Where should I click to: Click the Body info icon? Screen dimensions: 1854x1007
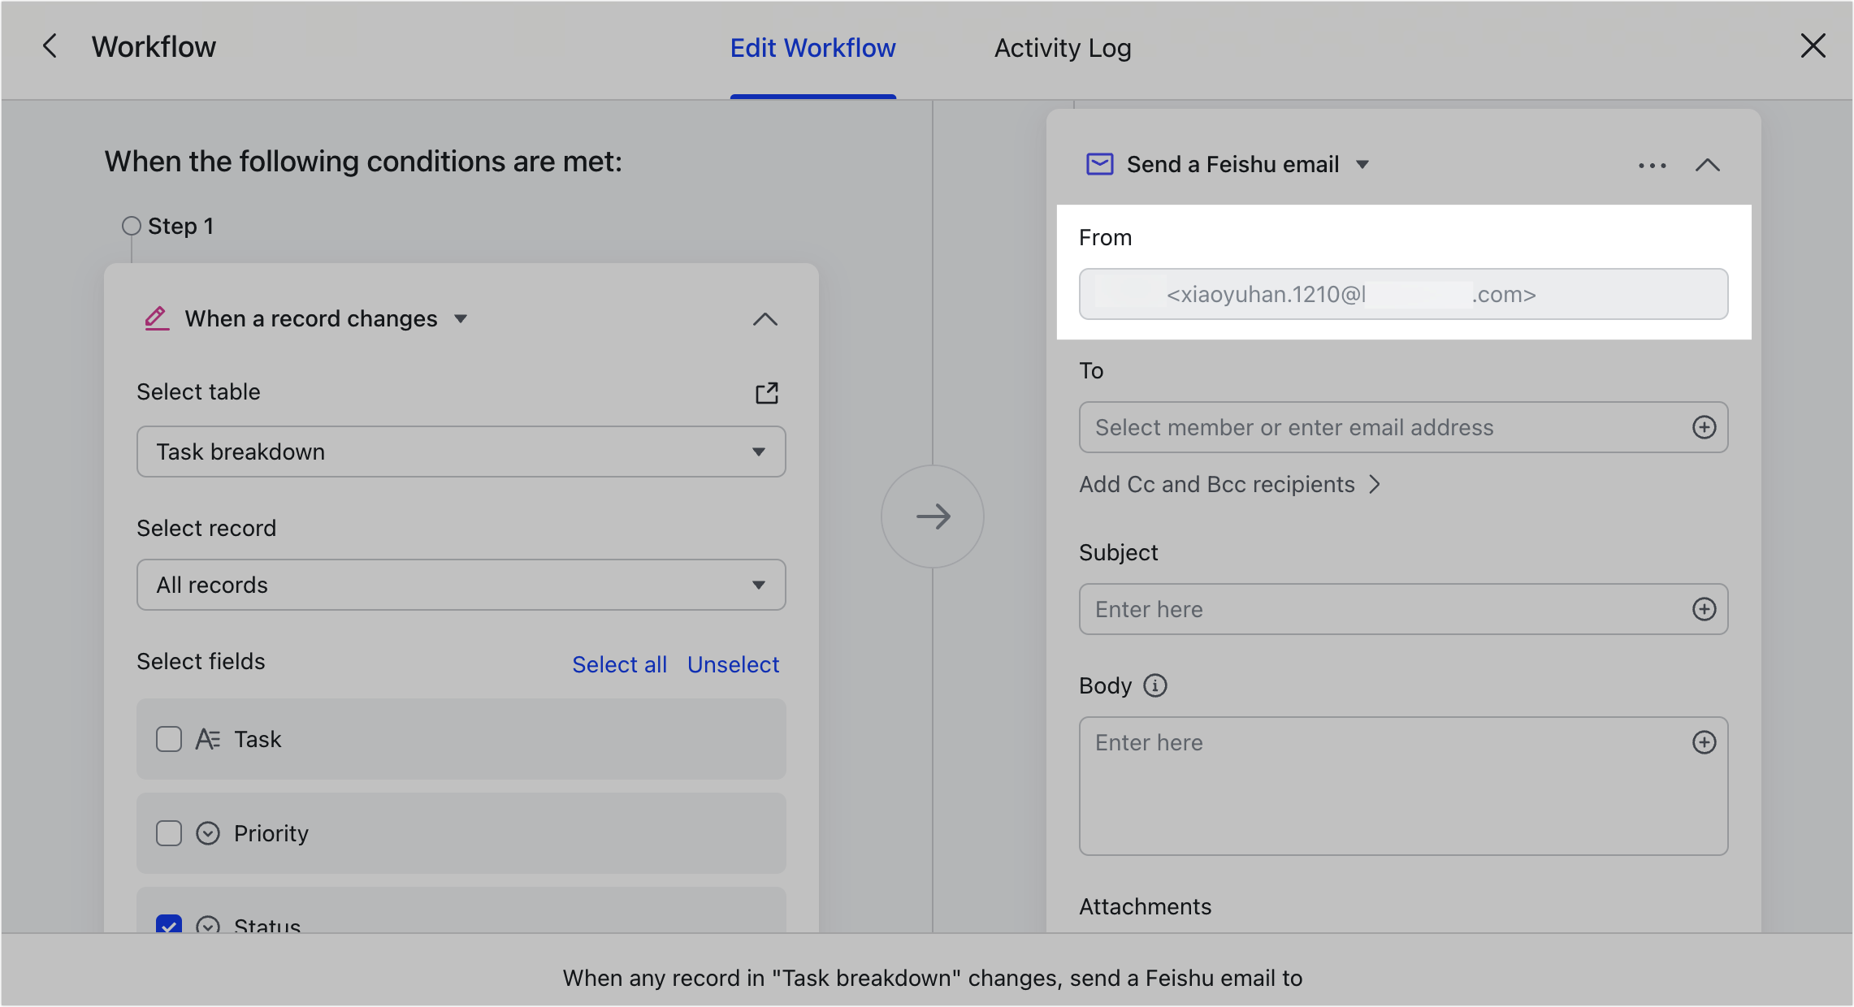(x=1154, y=685)
